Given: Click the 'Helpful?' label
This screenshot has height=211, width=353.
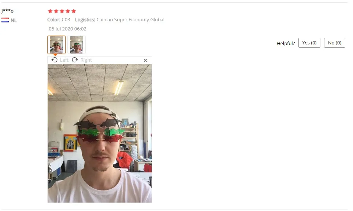Looking at the screenshot, I should (286, 44).
